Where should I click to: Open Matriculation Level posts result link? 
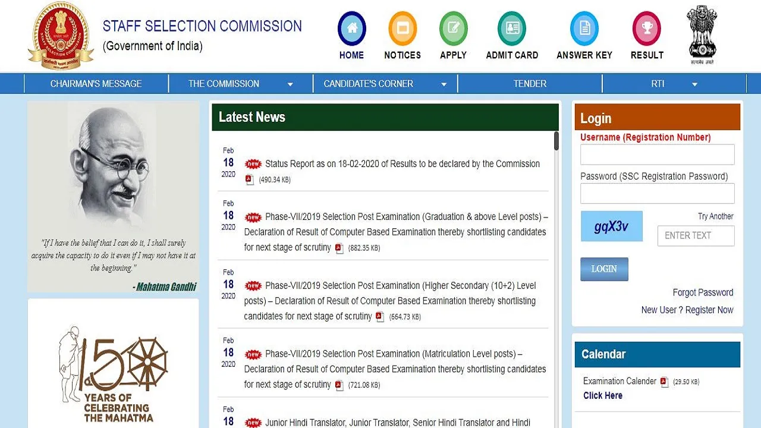point(395,369)
